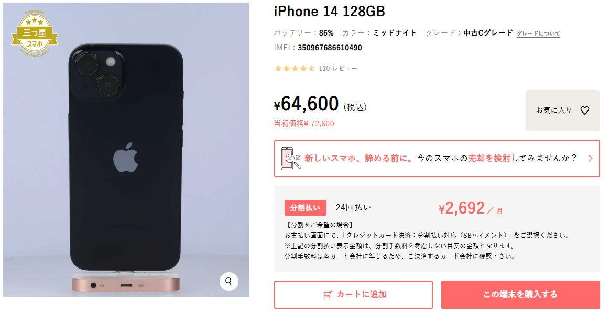This screenshot has width=610, height=313.
Task: Add item with カートに追加 button
Action: click(x=353, y=294)
